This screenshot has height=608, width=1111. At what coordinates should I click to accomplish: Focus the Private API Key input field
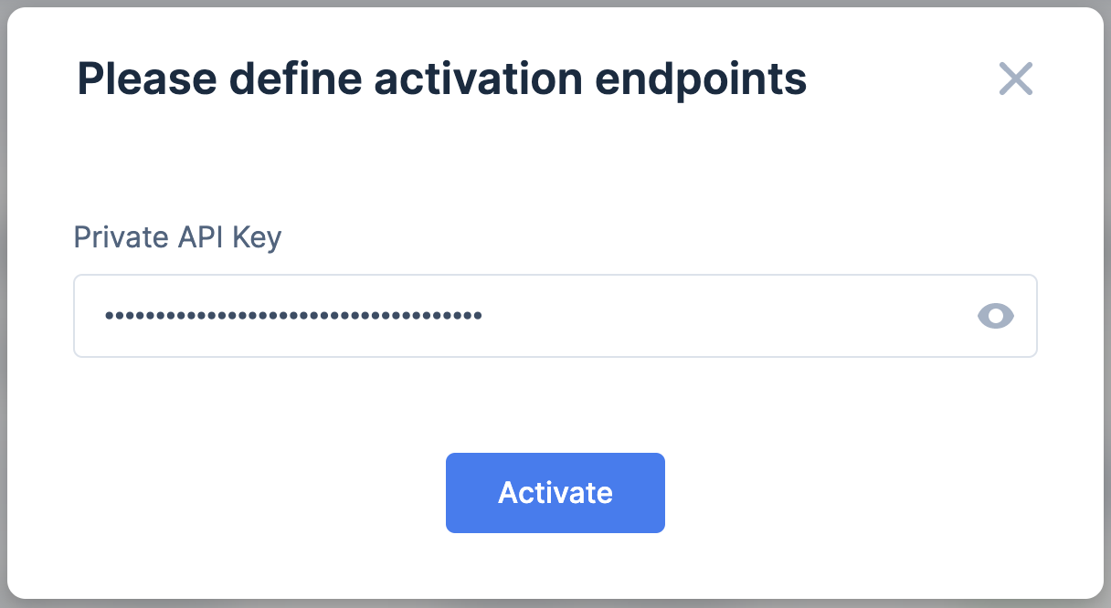(x=555, y=316)
